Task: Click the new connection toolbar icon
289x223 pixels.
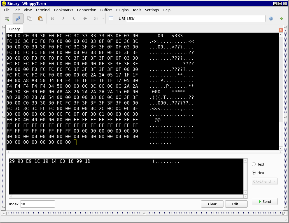Action: (7, 19)
